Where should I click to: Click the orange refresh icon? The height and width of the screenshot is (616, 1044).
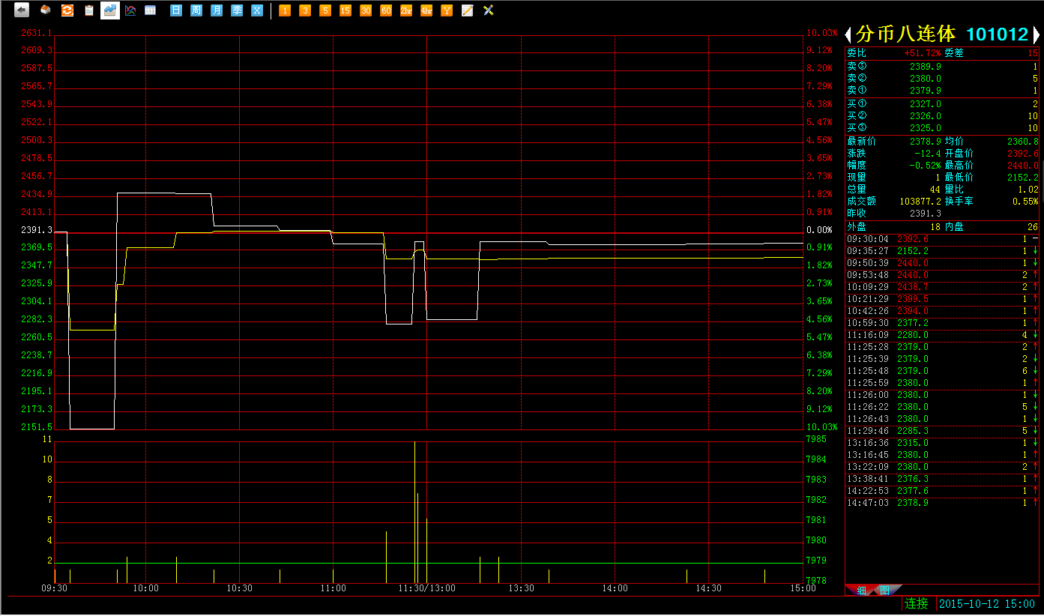67,10
